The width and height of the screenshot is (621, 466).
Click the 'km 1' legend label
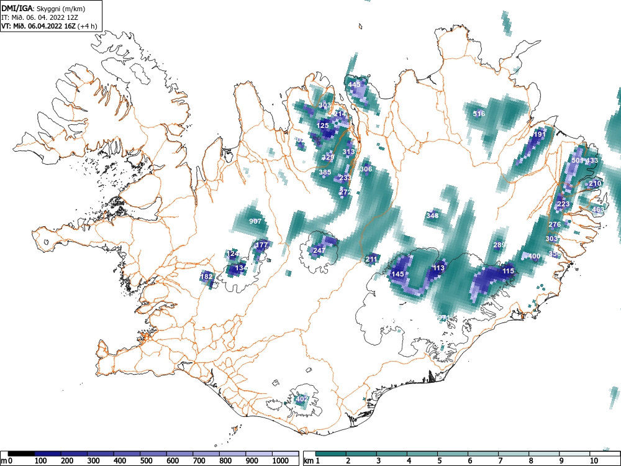click(x=312, y=461)
